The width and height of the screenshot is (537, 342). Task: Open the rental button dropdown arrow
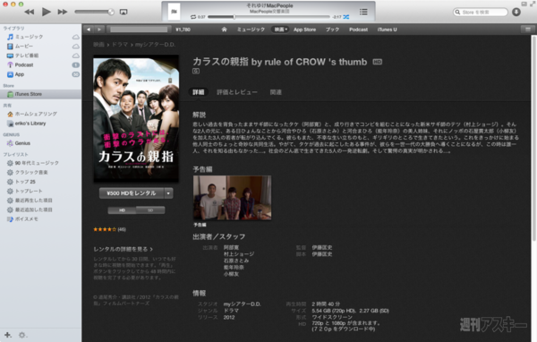[168, 193]
